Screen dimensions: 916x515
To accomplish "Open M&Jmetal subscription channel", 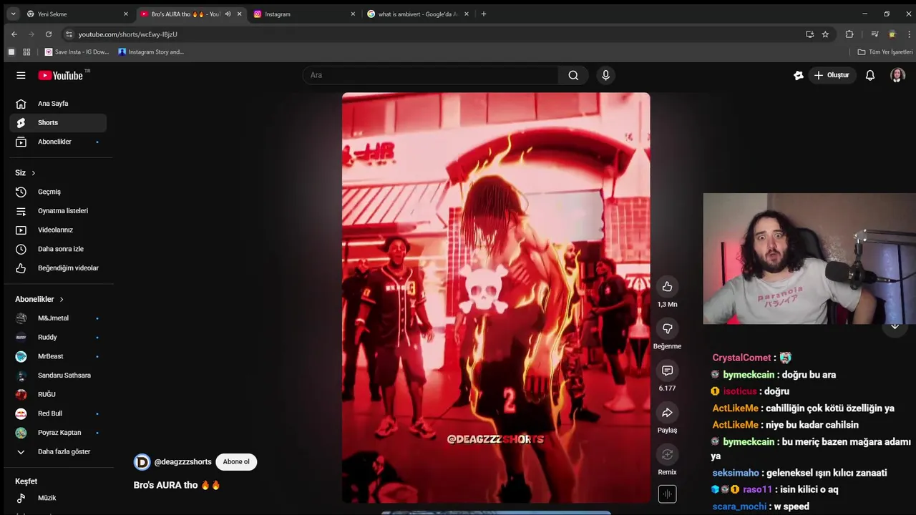I will (x=58, y=318).
